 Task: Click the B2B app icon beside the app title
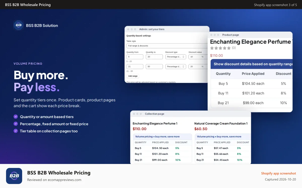[x=14, y=176]
